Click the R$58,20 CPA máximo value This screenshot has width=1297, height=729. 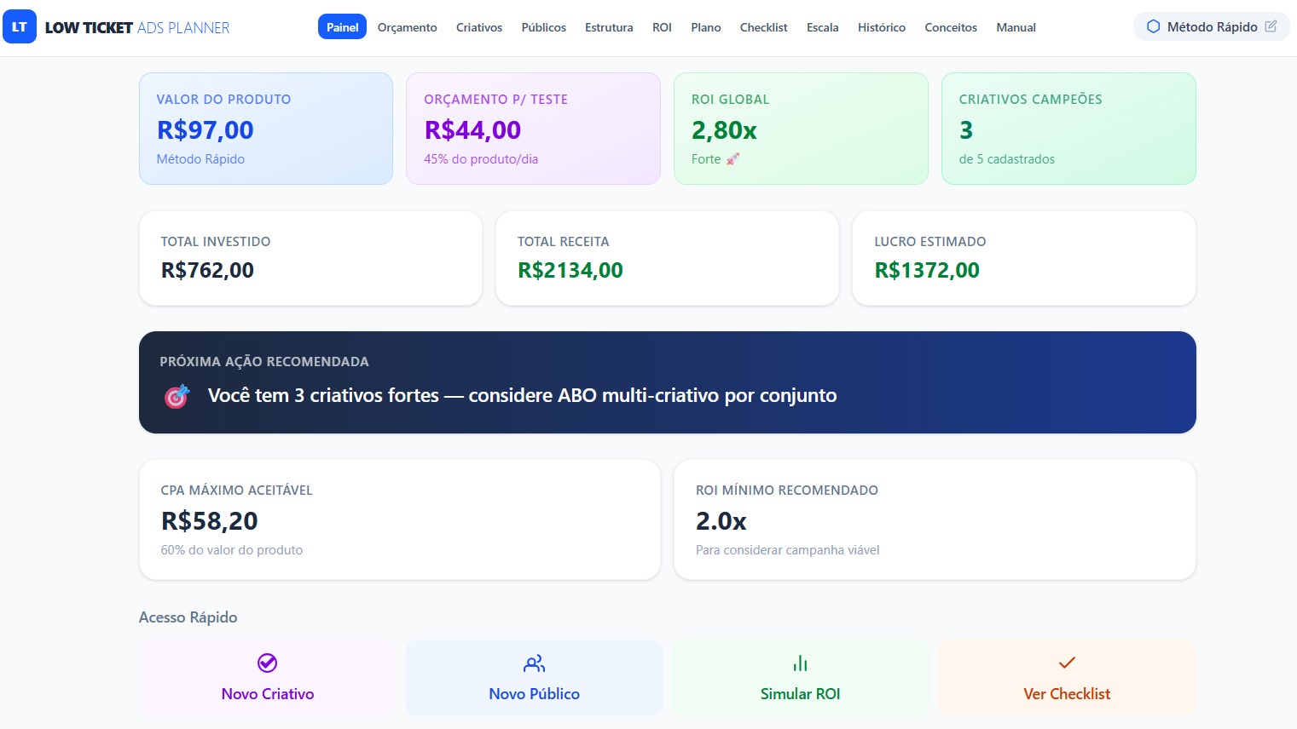click(x=210, y=521)
